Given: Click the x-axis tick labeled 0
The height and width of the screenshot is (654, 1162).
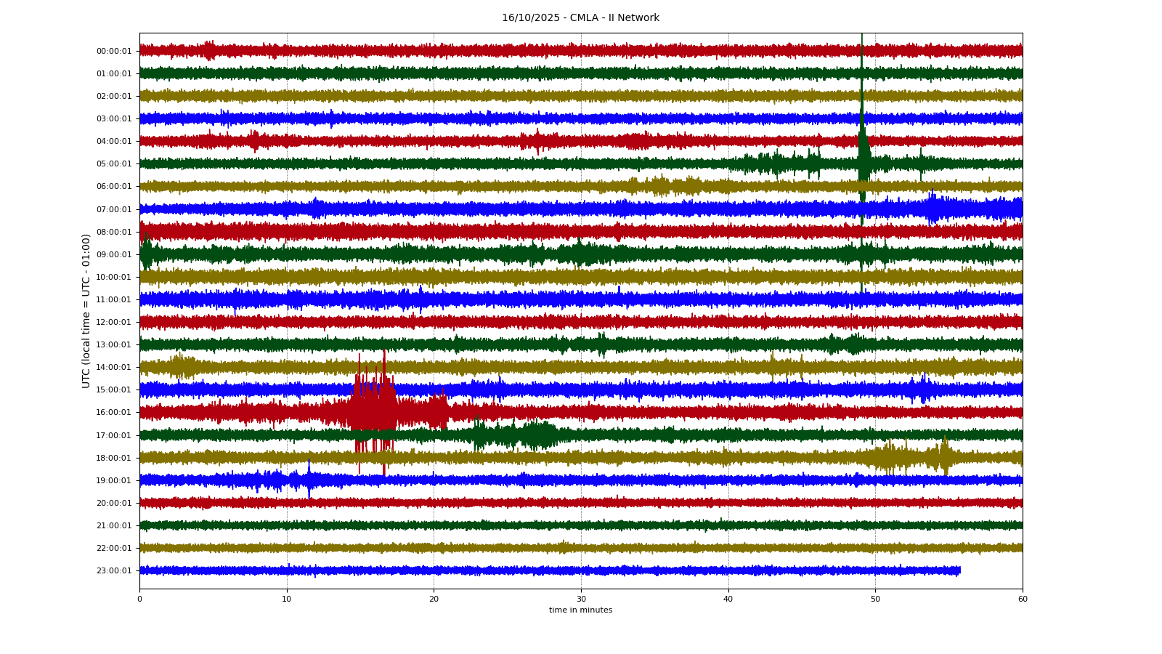Looking at the screenshot, I should tap(139, 599).
